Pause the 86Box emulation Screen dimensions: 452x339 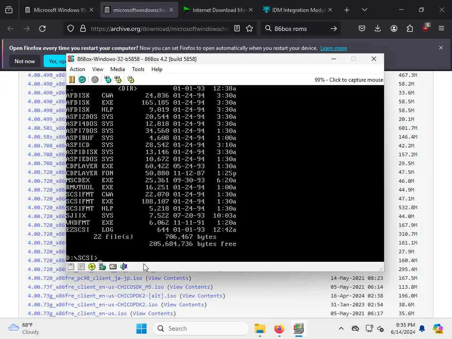[72, 79]
